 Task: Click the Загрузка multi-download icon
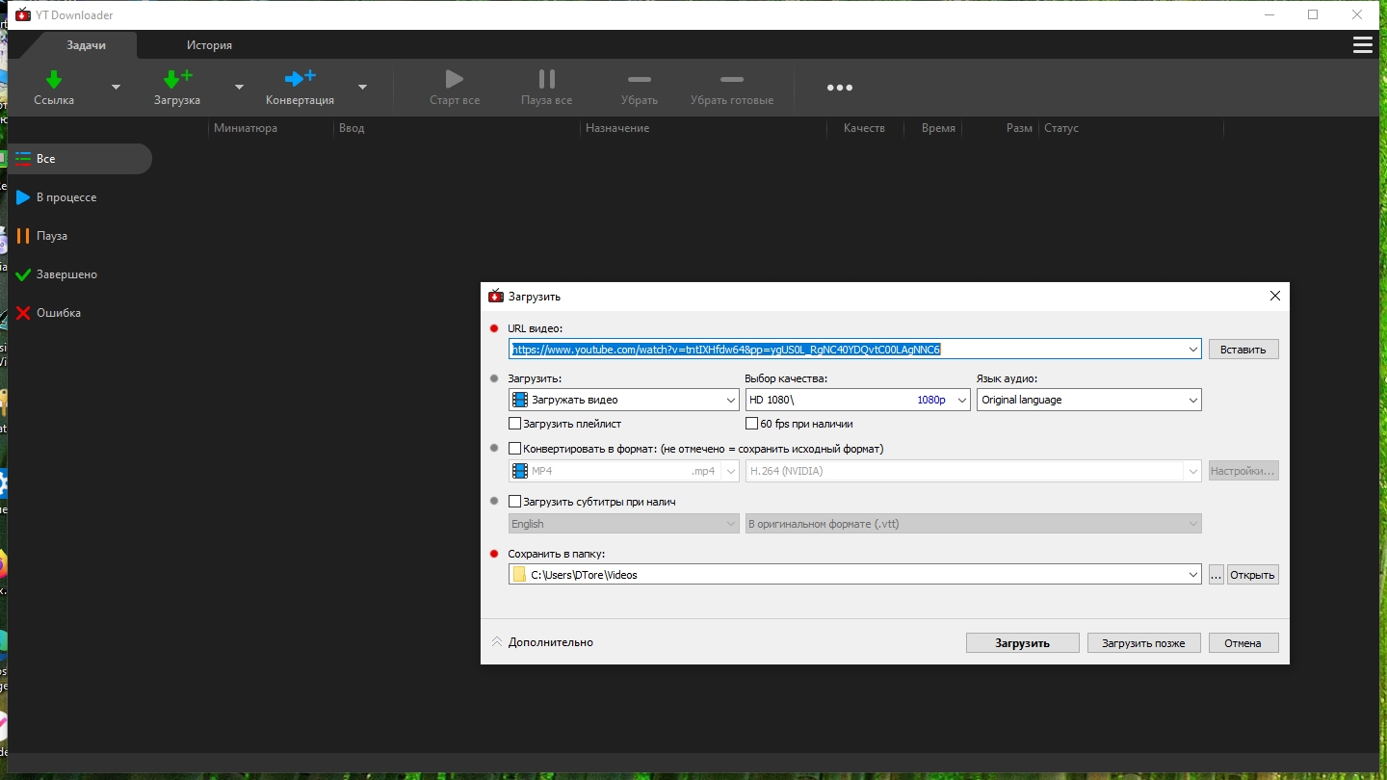[x=176, y=79]
